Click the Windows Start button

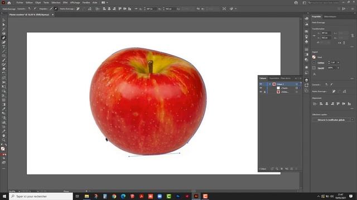click(x=4, y=196)
